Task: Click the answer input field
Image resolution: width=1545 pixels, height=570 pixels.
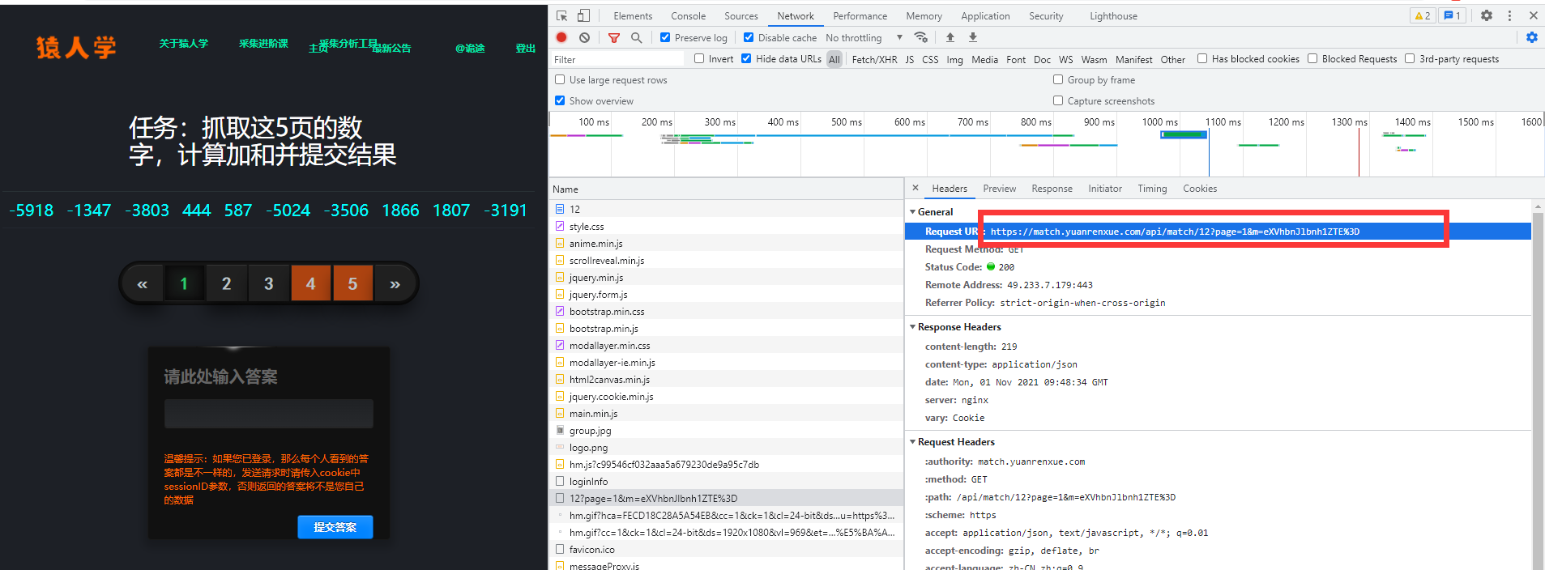Action: [x=269, y=413]
